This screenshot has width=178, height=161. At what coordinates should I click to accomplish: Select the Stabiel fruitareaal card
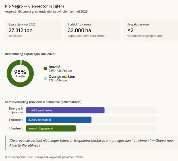coord(93,30)
